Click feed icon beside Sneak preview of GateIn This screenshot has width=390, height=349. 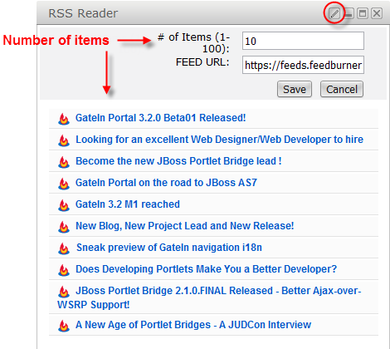pyautogui.click(x=64, y=248)
